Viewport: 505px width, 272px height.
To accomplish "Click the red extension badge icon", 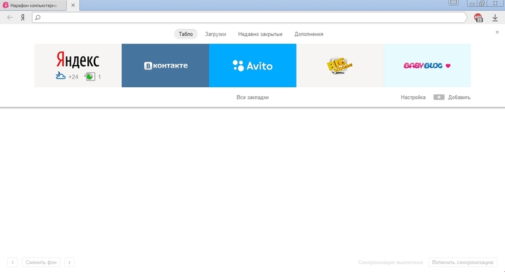I will [x=478, y=18].
